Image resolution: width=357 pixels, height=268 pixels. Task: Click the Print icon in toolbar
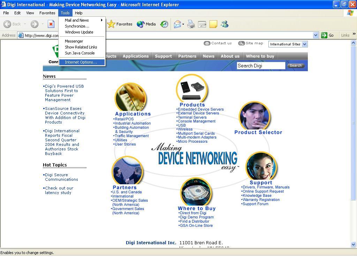point(191,24)
